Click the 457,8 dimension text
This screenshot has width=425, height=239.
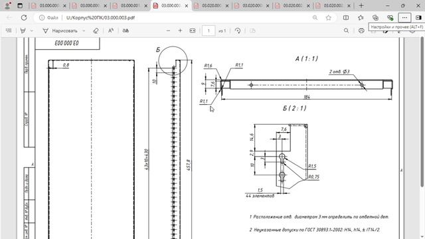pos(189,165)
